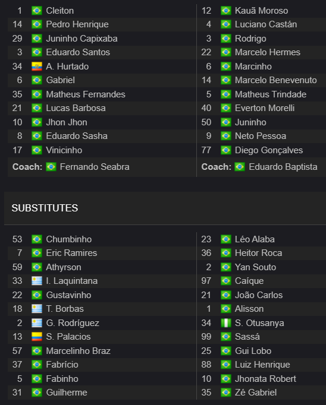Screen dimensions: 326x405
Task: Open coach Eduardo Baptista profile
Action: click(x=283, y=167)
